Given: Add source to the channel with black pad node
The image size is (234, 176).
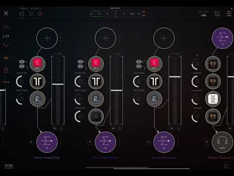Looking at the screenshot, I should coord(105,38).
